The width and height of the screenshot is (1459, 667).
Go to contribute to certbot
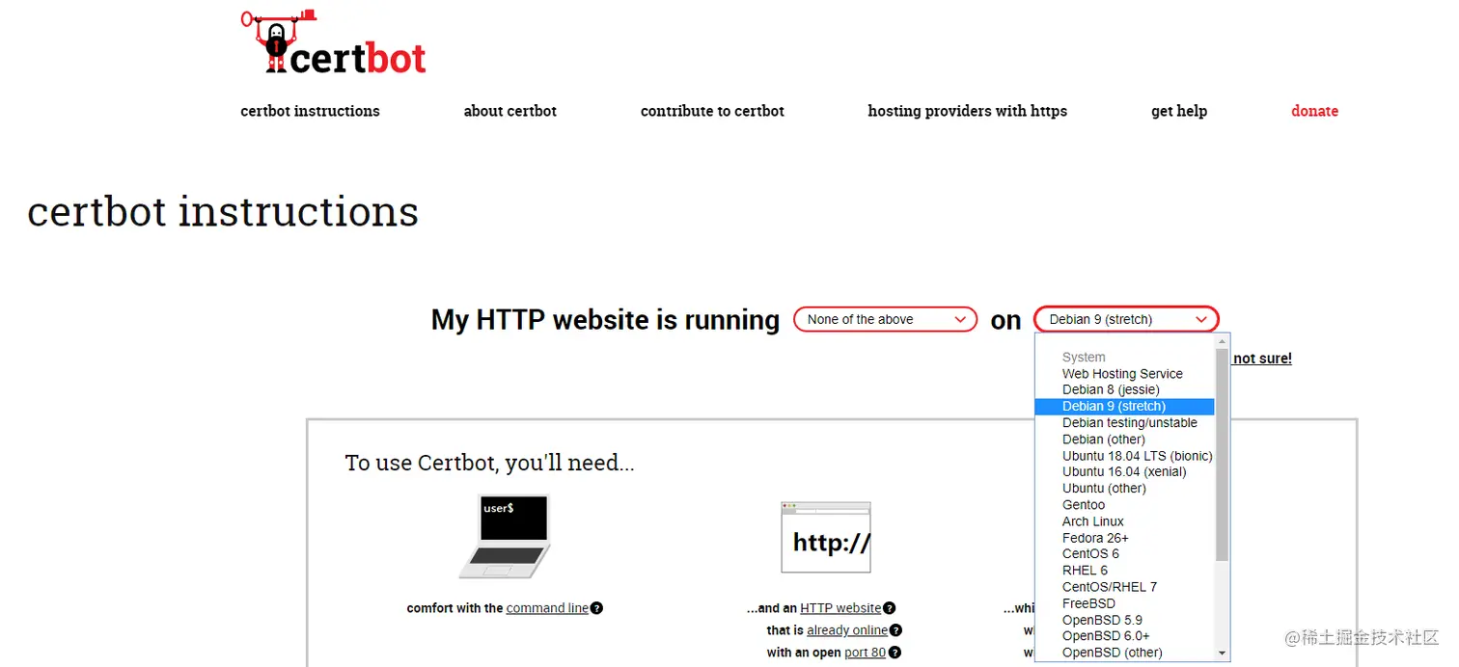(712, 111)
